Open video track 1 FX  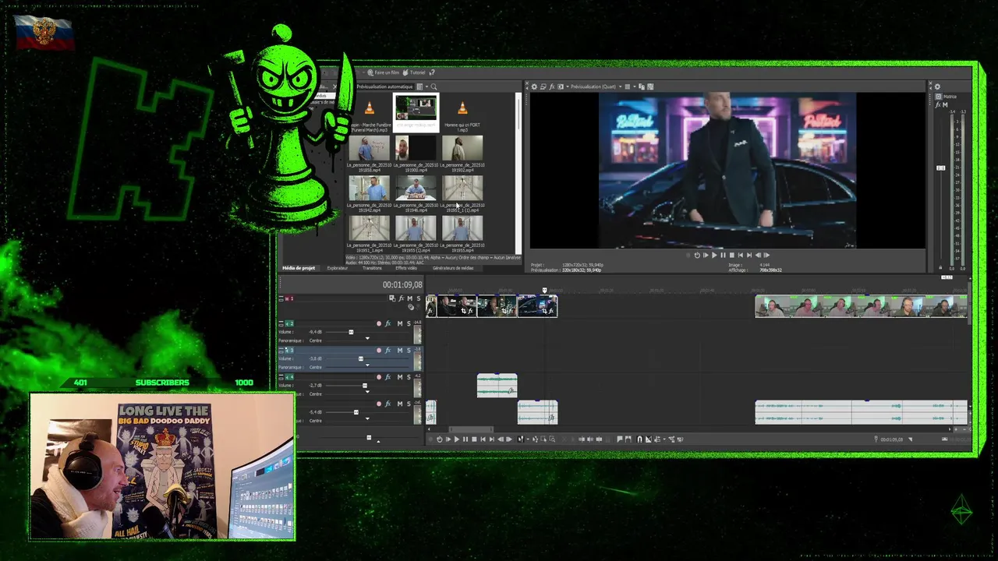[x=402, y=298]
